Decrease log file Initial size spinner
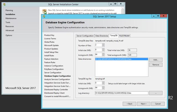The height and width of the screenshot is (112, 177). tap(103, 84)
